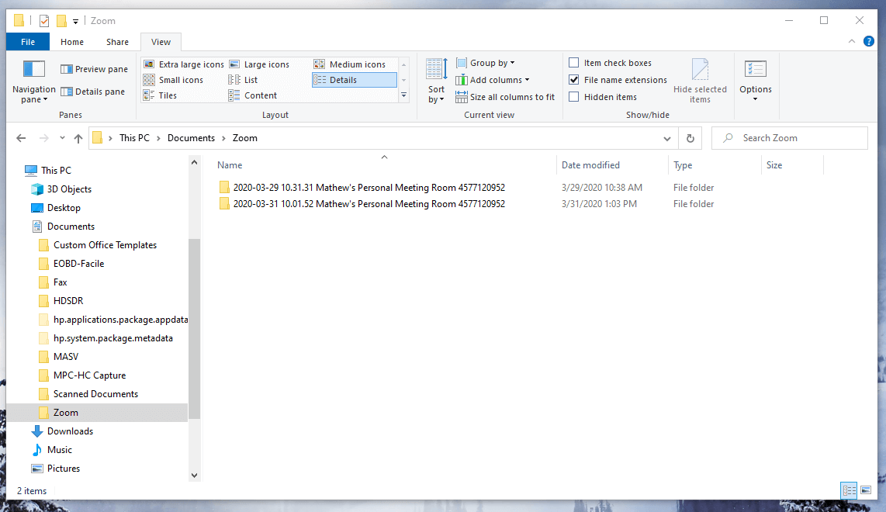Open Customize Quick Access Toolbar dropdown

(x=76, y=22)
